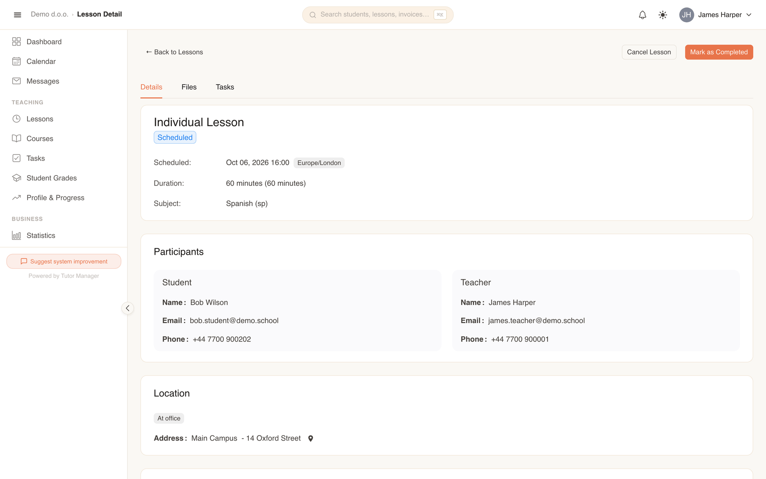
Task: Click the Dashboard grid icon
Action: coord(16,42)
